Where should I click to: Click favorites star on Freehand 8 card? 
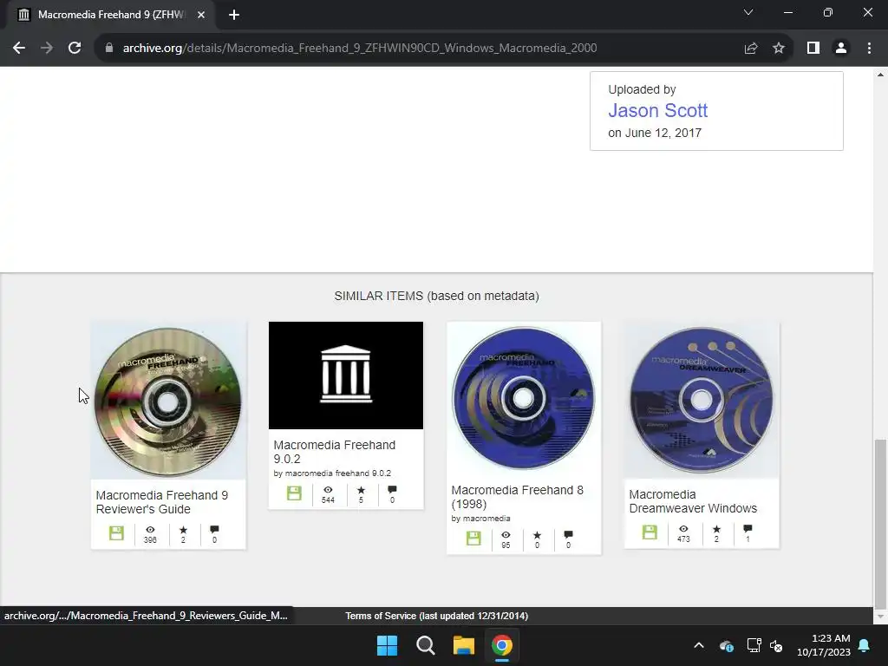tap(537, 535)
